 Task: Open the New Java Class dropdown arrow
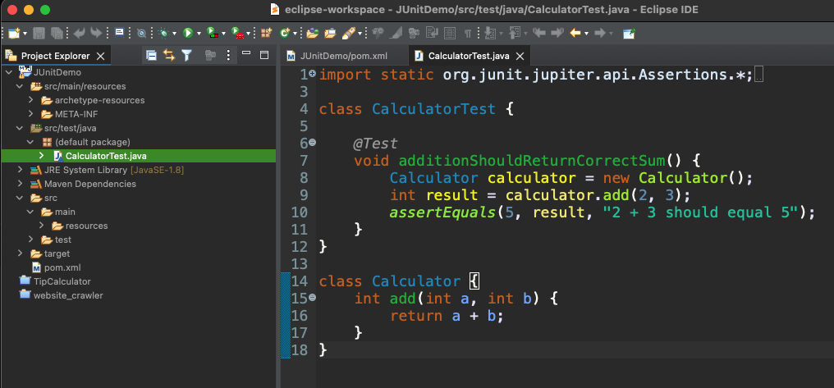pyautogui.click(x=294, y=34)
